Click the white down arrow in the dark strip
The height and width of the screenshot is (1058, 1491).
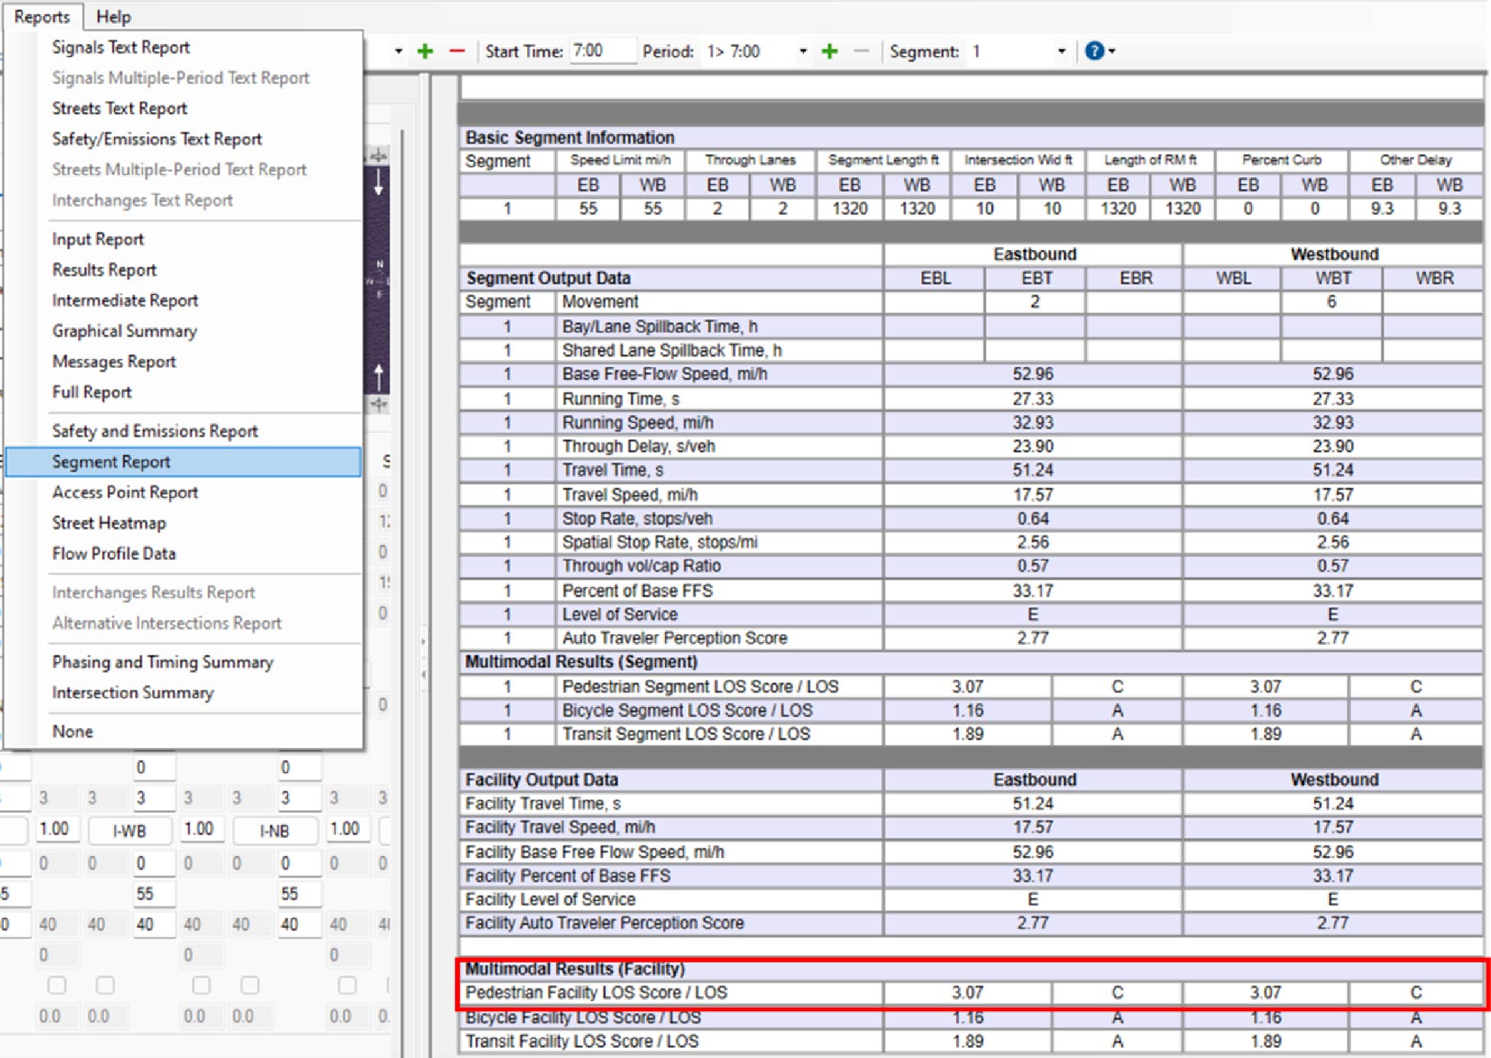coord(378,184)
